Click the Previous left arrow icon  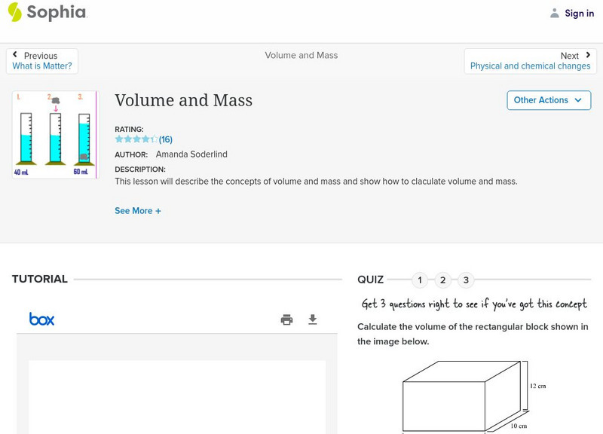(15, 55)
